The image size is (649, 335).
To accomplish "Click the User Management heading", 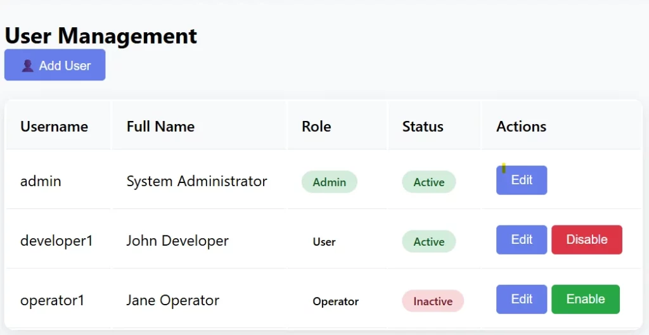I will (101, 35).
